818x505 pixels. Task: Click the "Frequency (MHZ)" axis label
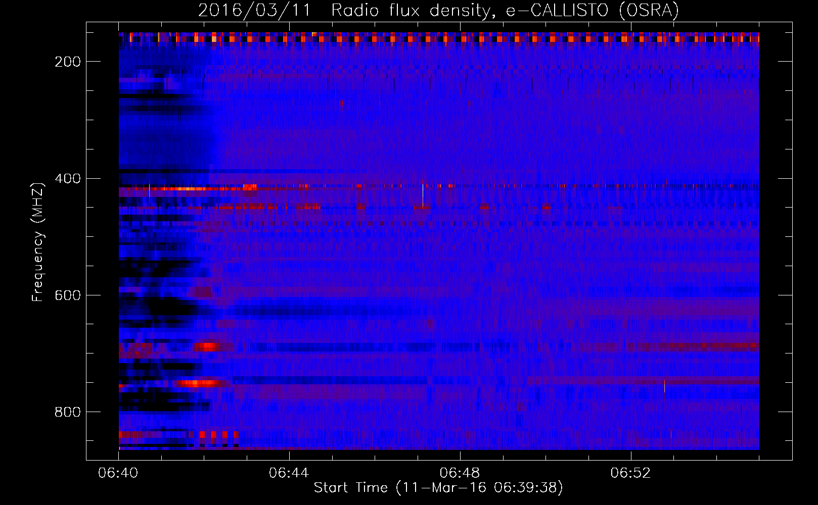pyautogui.click(x=38, y=242)
